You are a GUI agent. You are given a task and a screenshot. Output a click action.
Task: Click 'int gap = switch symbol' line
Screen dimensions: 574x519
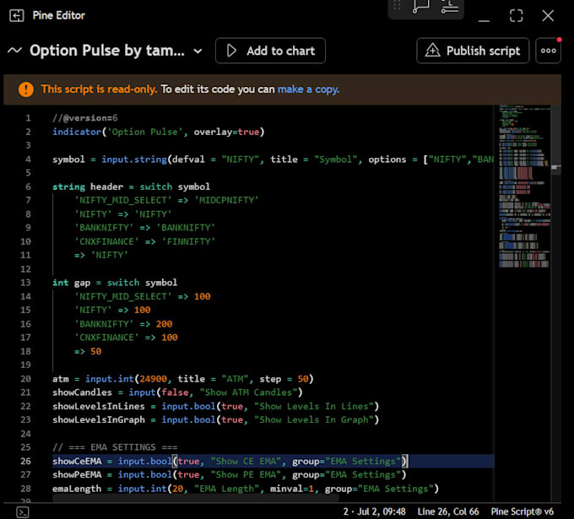[x=115, y=283]
